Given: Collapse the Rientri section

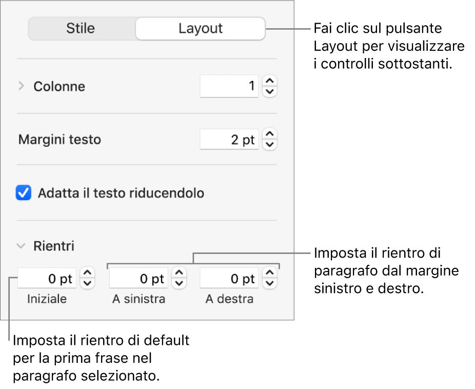Looking at the screenshot, I should click(21, 246).
